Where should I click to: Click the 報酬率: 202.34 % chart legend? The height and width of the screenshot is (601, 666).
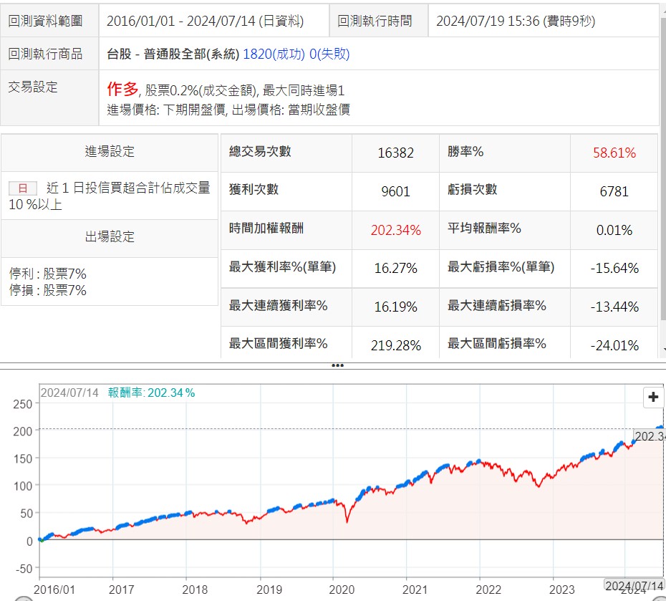[151, 393]
